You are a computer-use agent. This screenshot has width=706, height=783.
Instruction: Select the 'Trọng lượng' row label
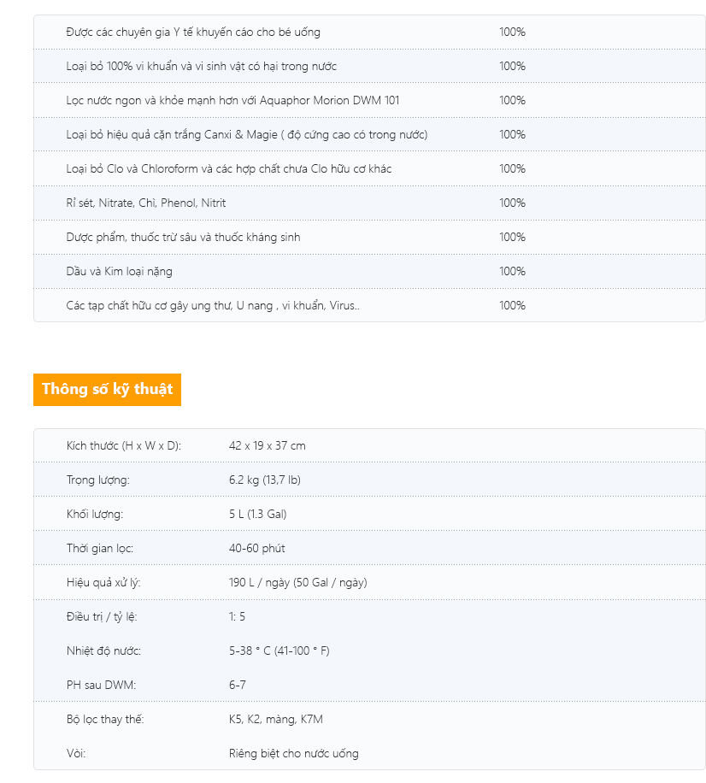click(97, 480)
